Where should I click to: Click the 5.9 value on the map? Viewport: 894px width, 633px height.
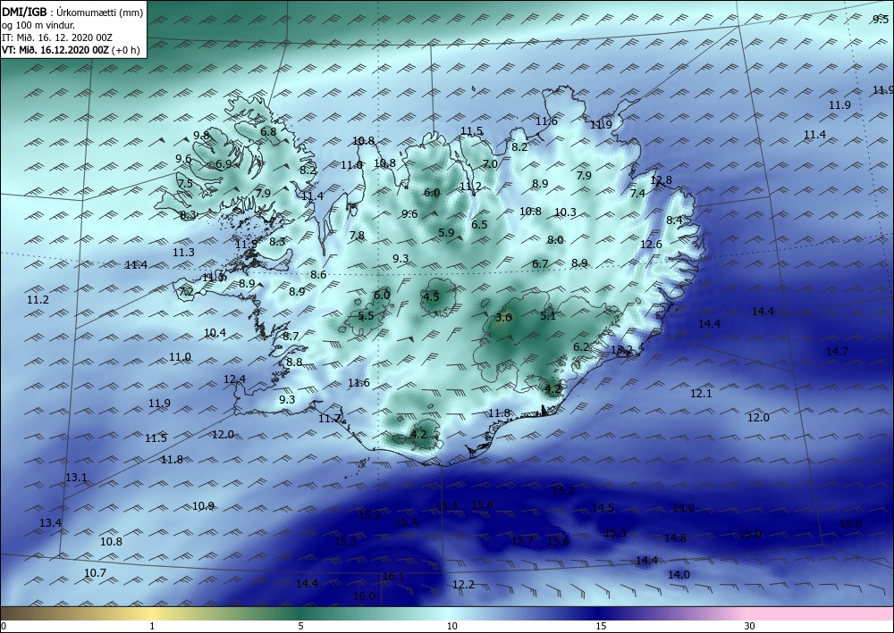[x=446, y=232]
